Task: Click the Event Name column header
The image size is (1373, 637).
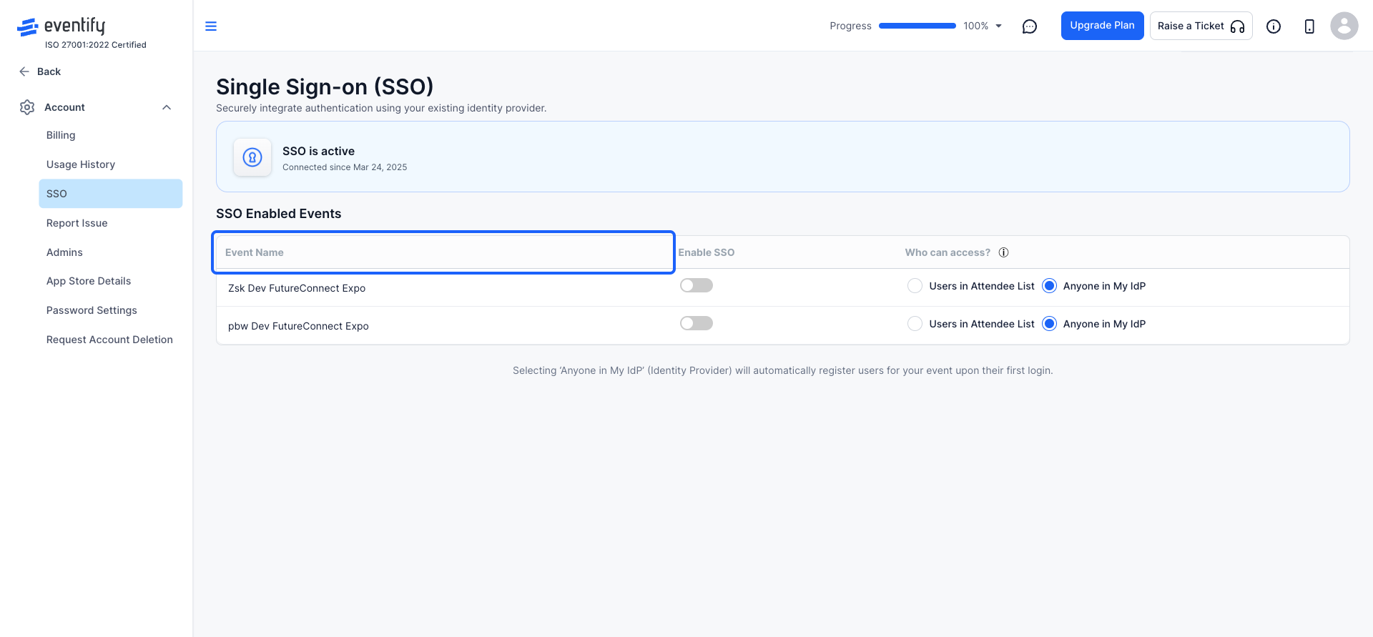Action: point(443,252)
